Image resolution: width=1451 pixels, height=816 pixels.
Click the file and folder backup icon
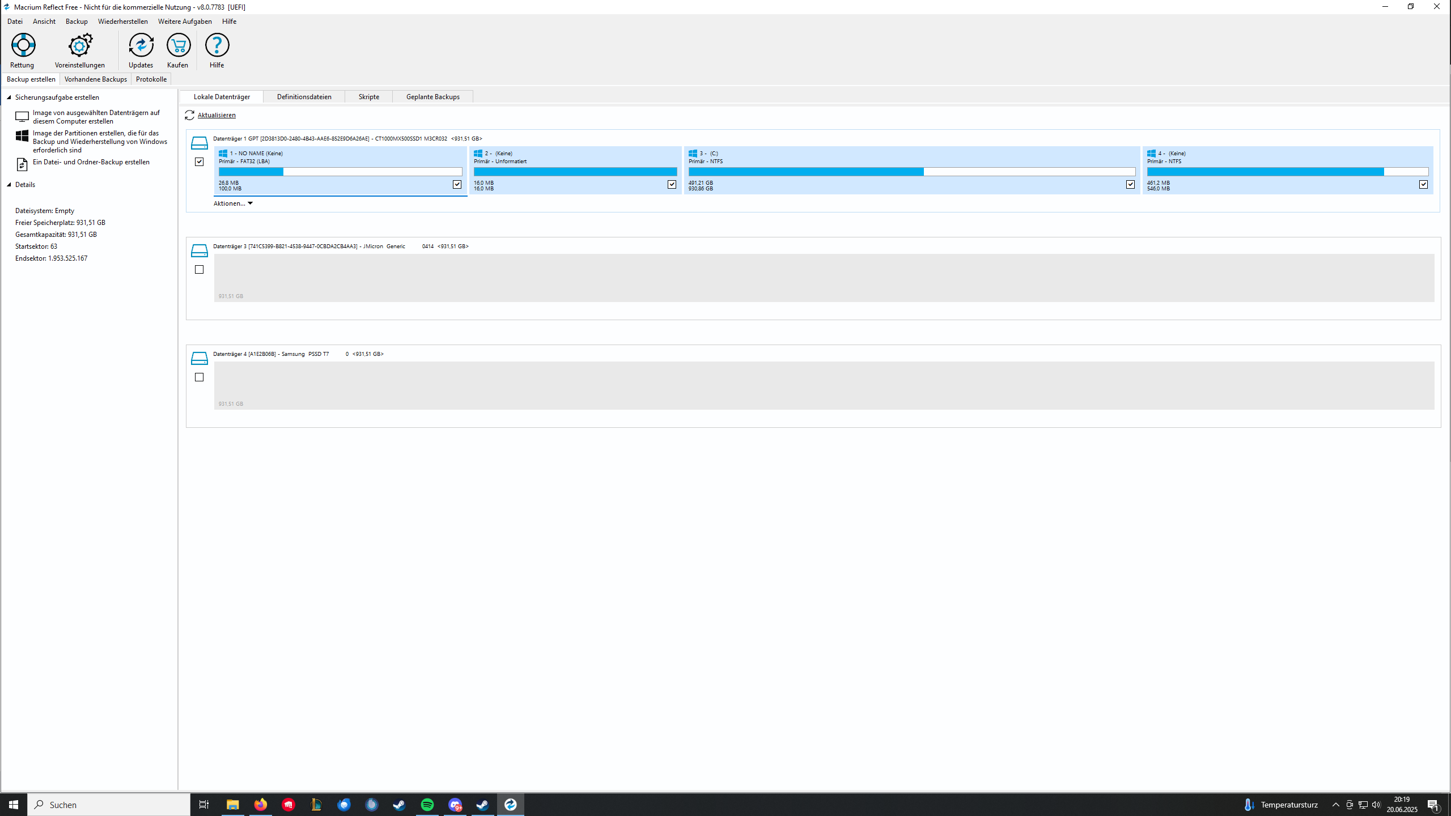22,164
